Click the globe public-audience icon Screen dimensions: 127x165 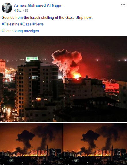click(x=26, y=10)
